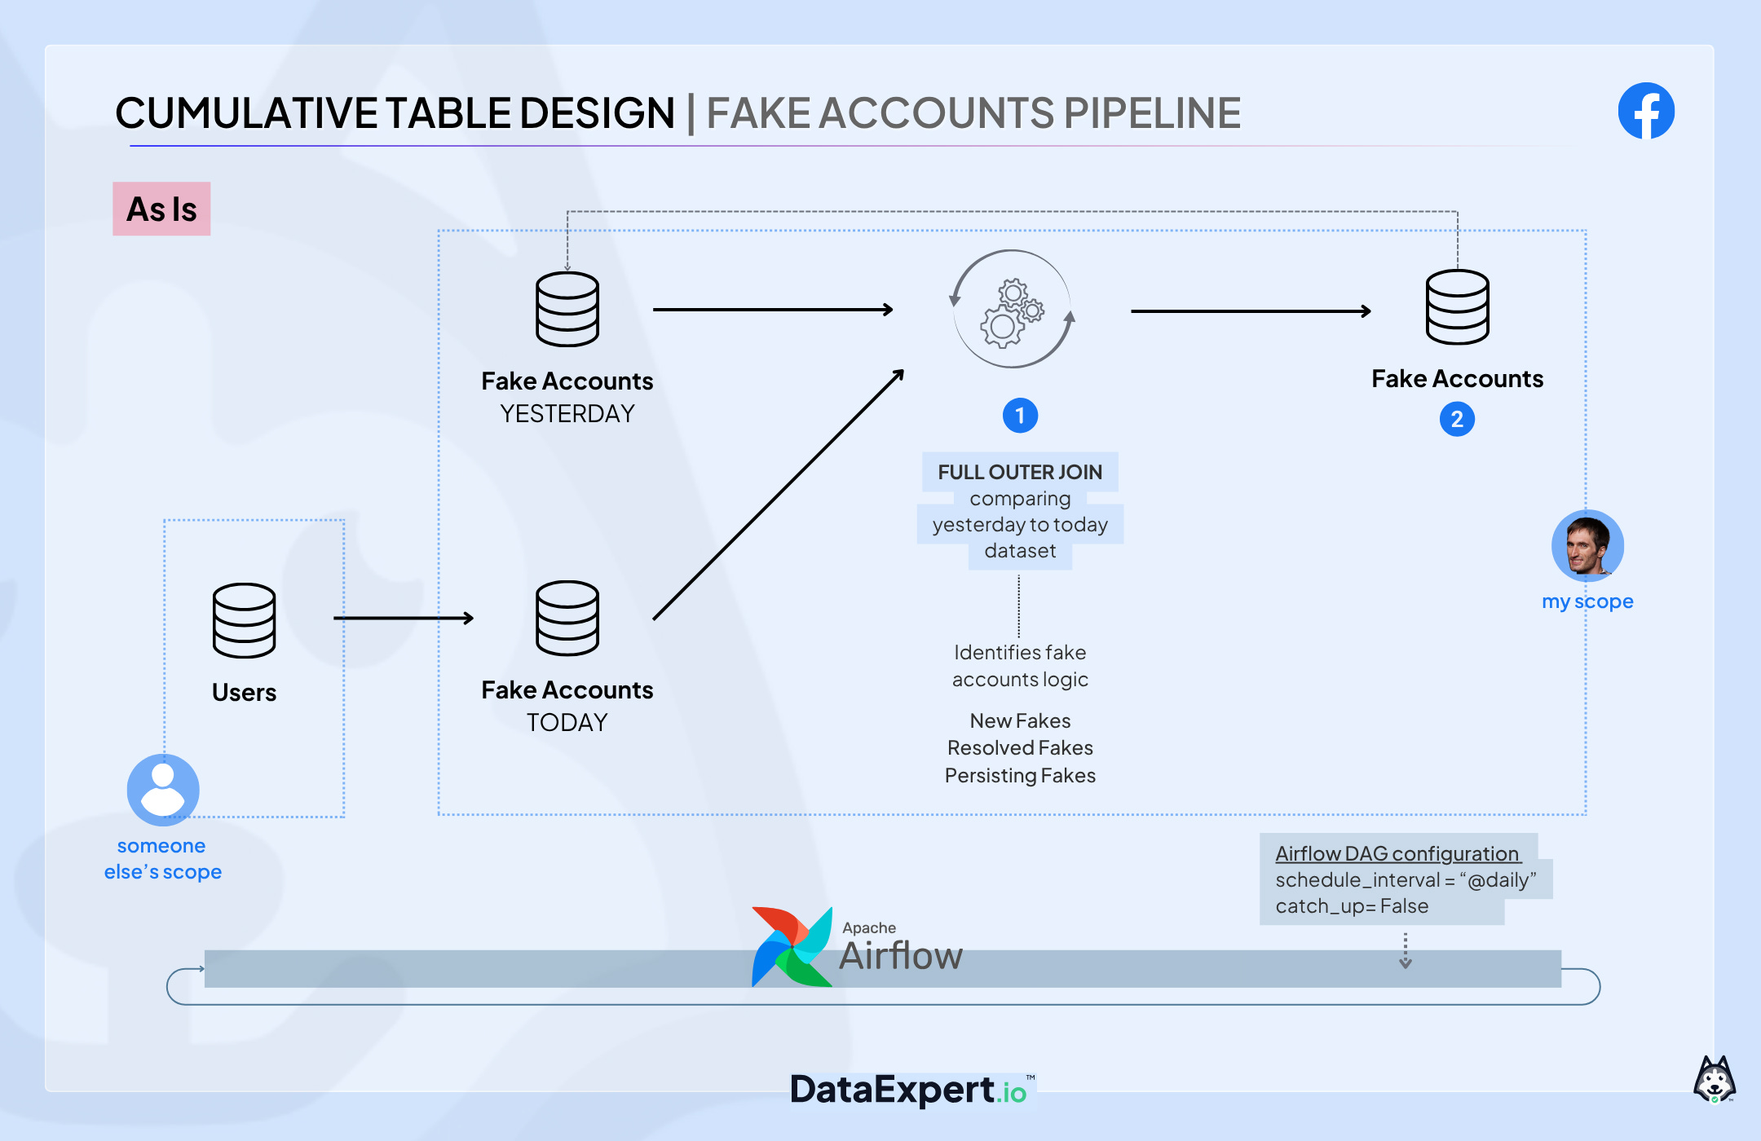
Task: Click the numbered badge 1
Action: (1020, 416)
